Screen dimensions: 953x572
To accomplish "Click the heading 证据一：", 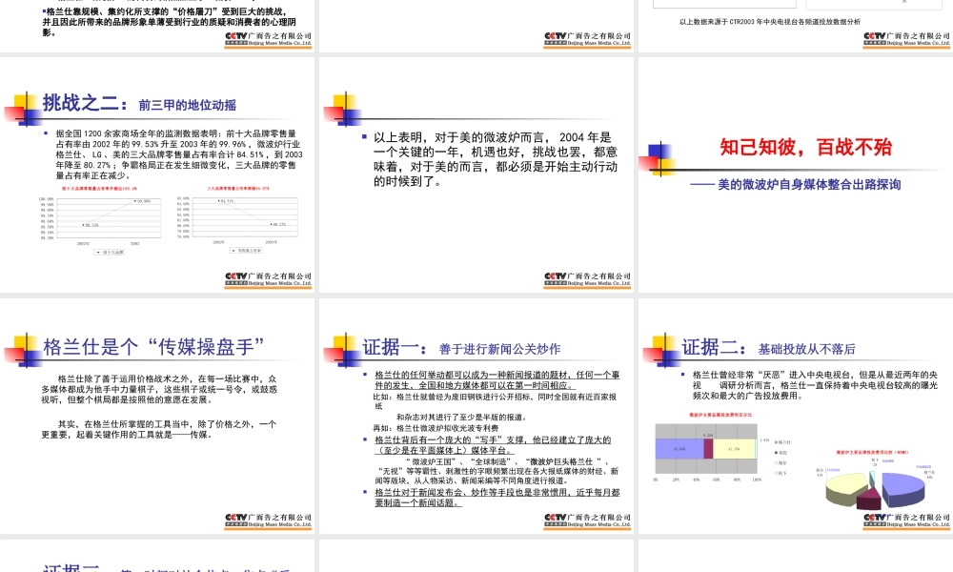I will [x=396, y=348].
